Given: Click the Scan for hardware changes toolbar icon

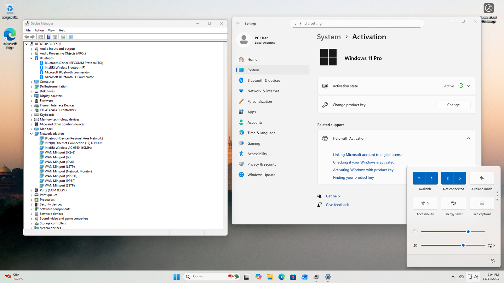Looking at the screenshot, I should (x=71, y=37).
